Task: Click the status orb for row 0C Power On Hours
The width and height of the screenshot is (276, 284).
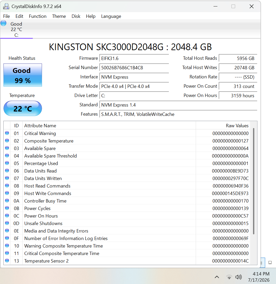Action: point(7,215)
